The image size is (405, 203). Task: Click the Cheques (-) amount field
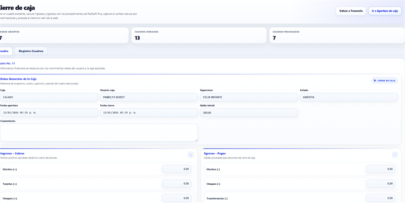(380, 184)
